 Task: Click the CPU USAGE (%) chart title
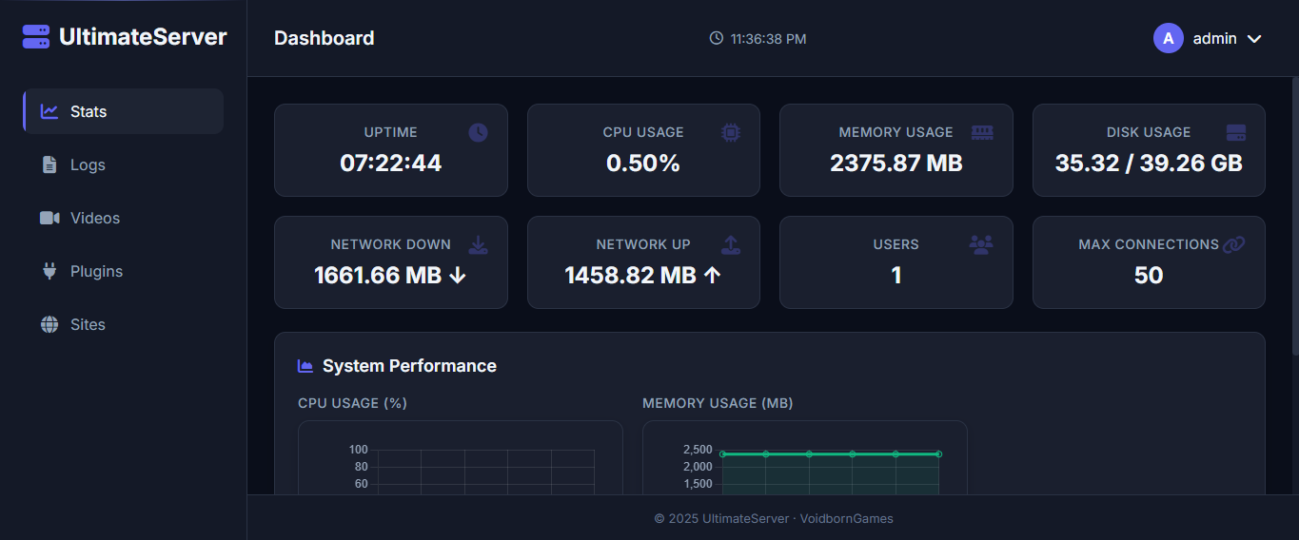point(352,403)
